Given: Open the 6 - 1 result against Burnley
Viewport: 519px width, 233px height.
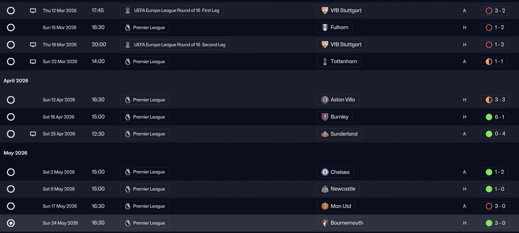Looking at the screenshot, I should (x=495, y=117).
